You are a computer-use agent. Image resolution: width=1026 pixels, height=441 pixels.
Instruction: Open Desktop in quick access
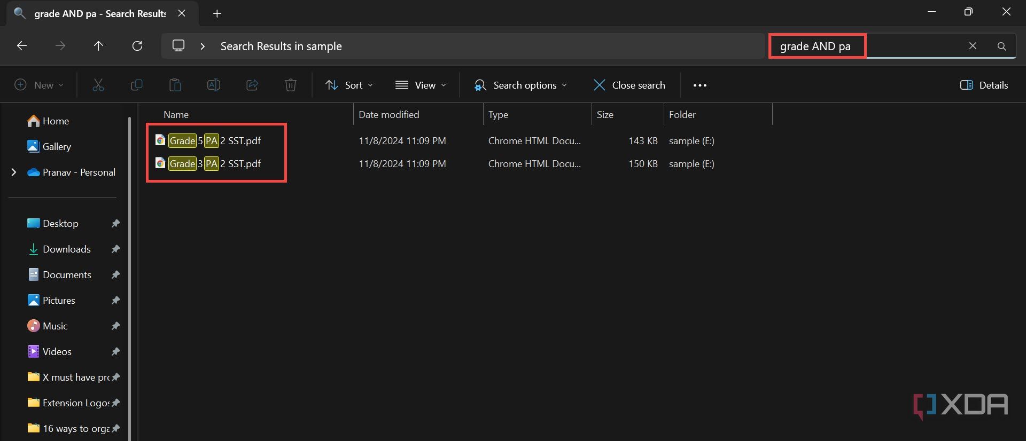point(52,223)
